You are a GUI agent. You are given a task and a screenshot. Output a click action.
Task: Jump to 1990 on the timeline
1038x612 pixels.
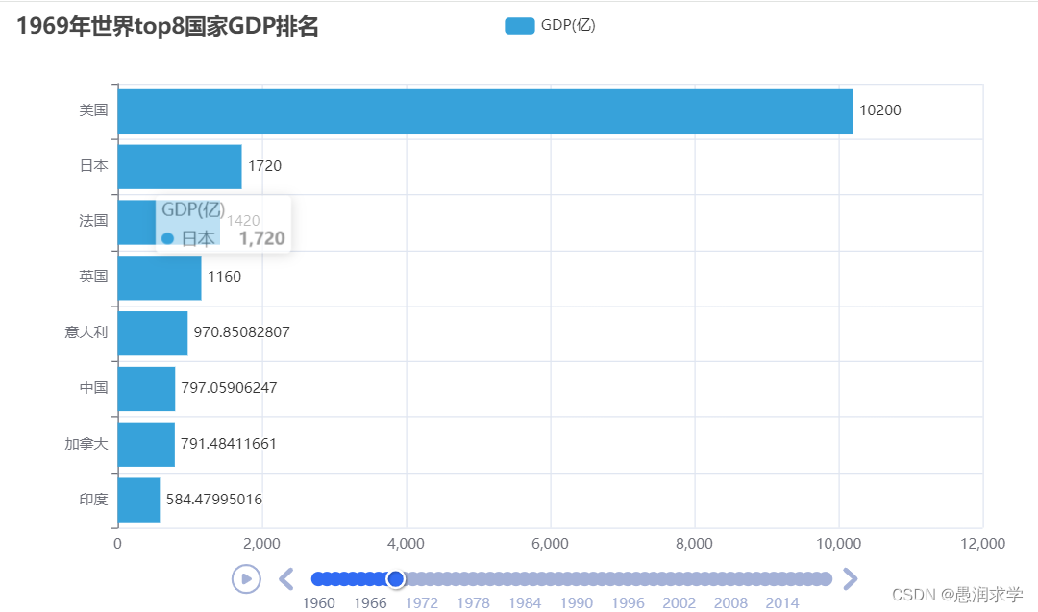point(576,602)
